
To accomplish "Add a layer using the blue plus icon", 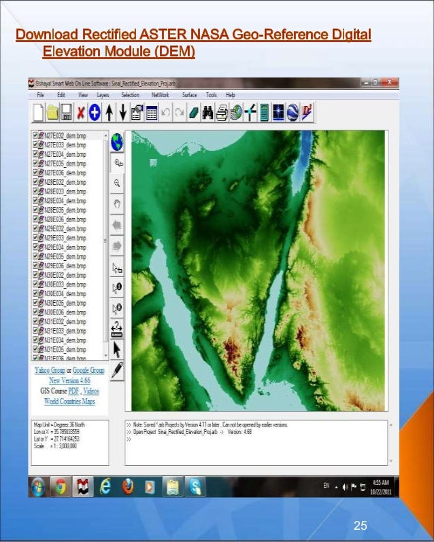I will [x=95, y=113].
